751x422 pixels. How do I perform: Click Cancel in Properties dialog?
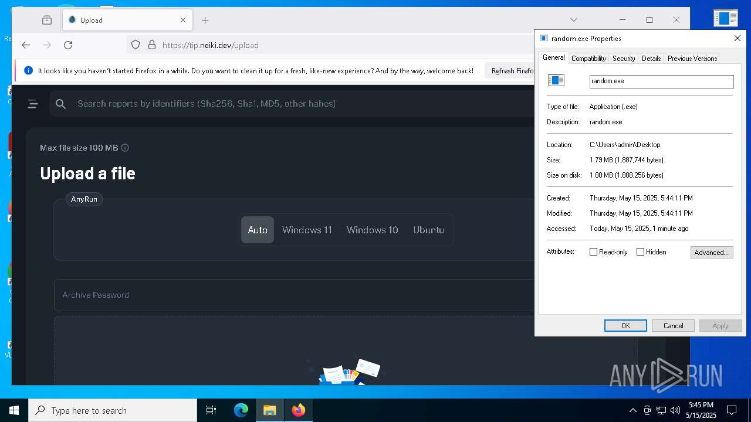673,325
